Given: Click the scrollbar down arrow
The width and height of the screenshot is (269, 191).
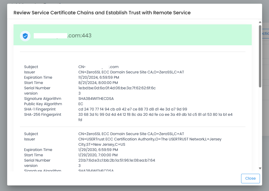Looking at the screenshot, I should tap(260, 168).
